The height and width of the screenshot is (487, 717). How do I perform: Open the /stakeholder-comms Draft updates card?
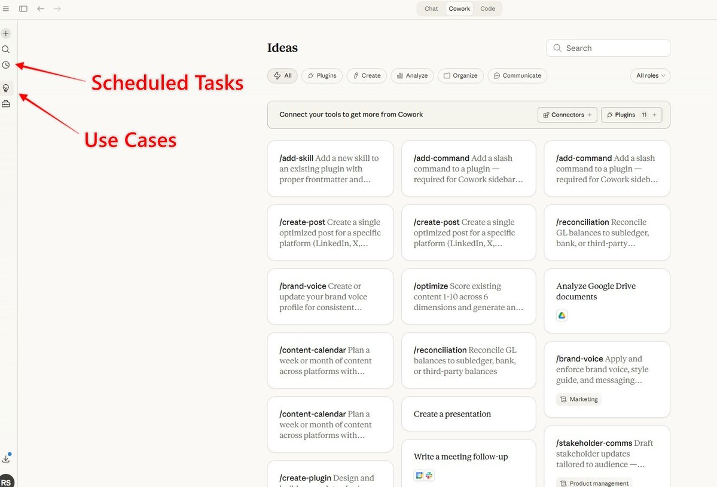pos(607,457)
